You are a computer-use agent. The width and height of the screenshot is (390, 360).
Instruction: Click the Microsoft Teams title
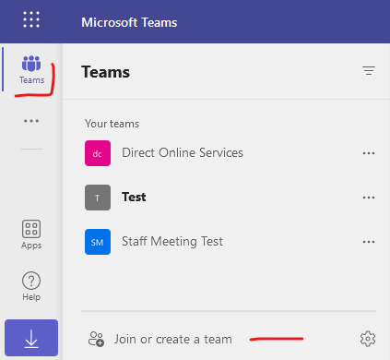point(129,22)
